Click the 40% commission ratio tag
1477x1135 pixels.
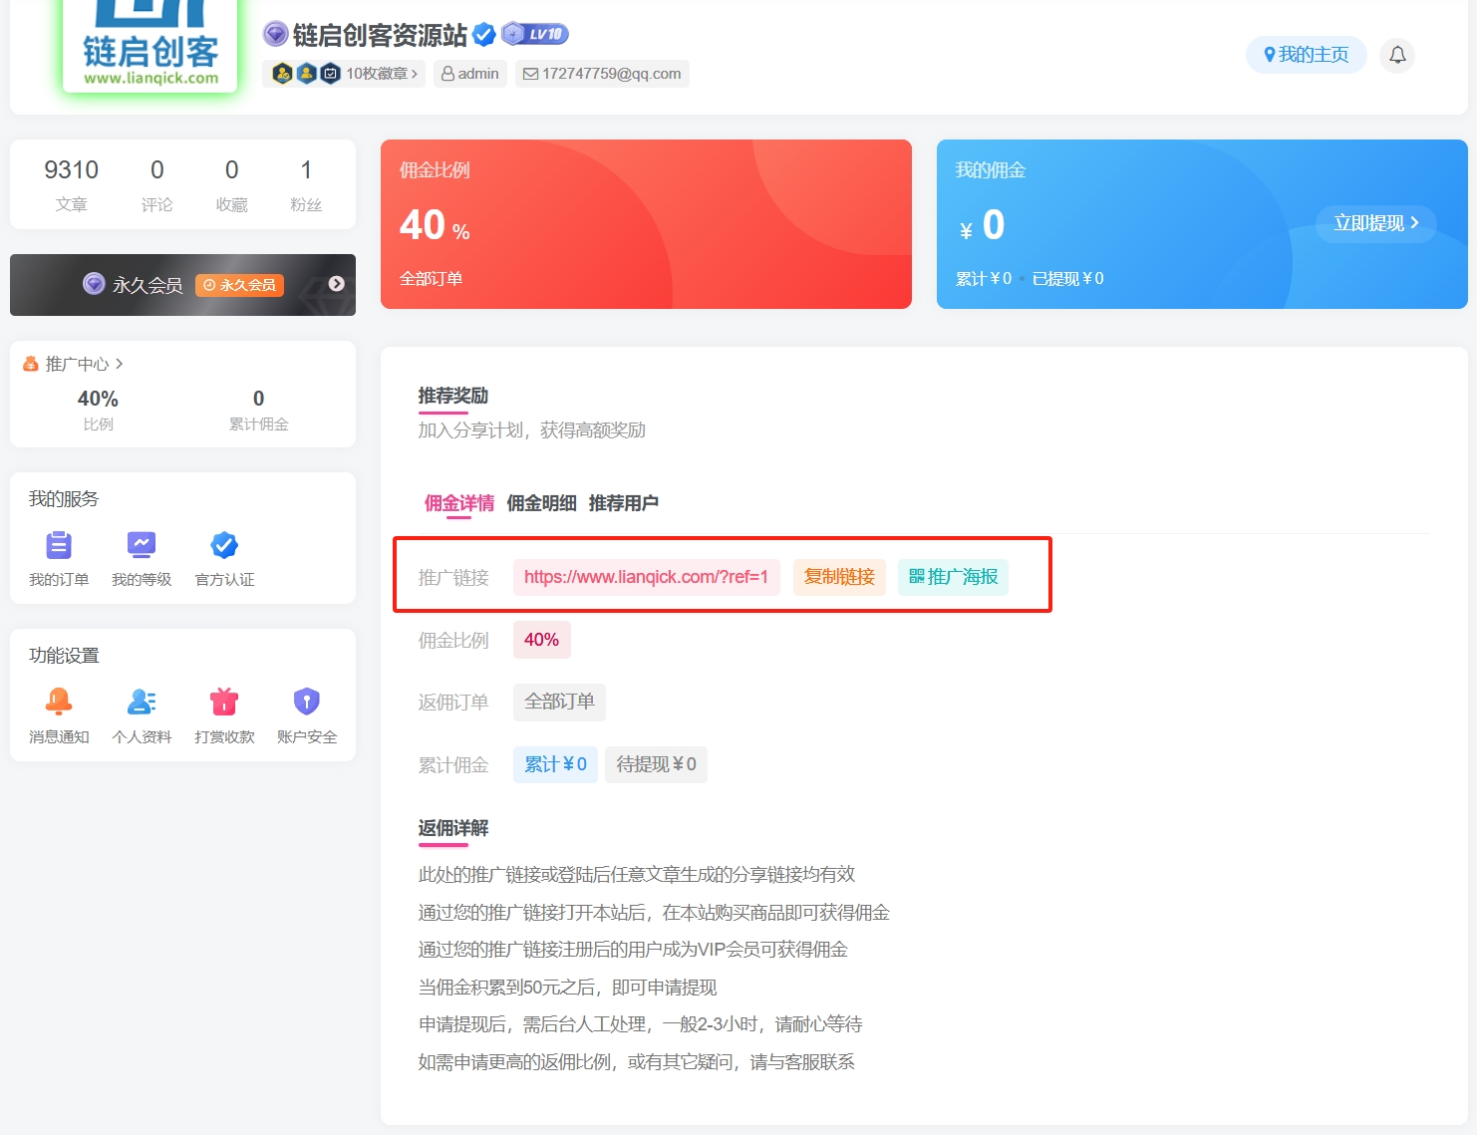[541, 640]
